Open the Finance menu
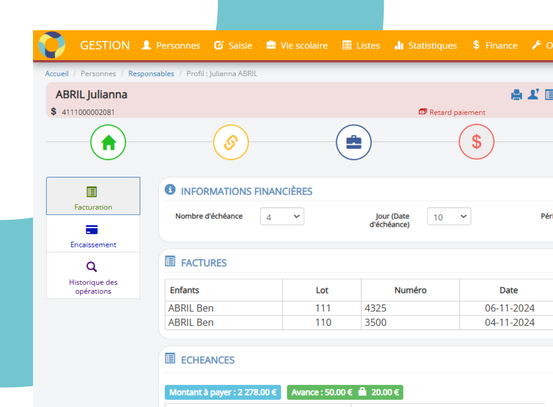Image resolution: width=553 pixels, height=407 pixels. pyautogui.click(x=495, y=45)
